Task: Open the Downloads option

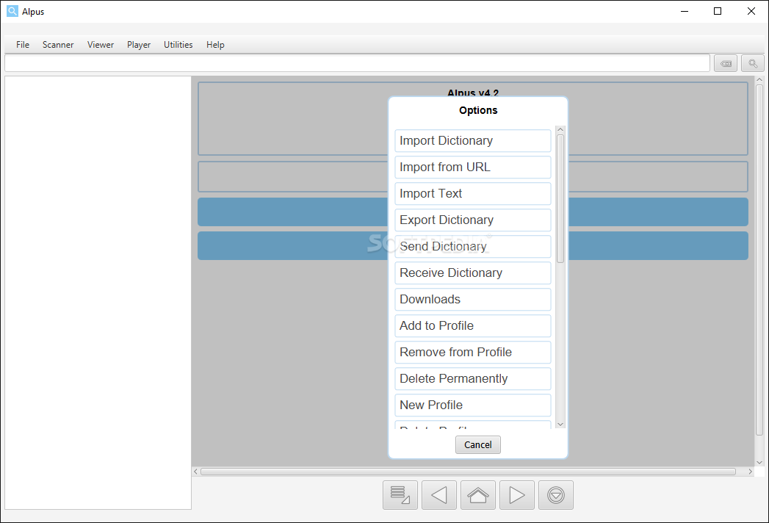Action: (473, 300)
